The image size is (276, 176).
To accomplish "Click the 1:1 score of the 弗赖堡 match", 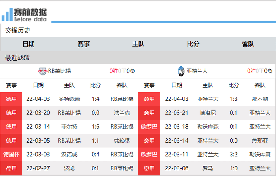I will tap(96, 140).
